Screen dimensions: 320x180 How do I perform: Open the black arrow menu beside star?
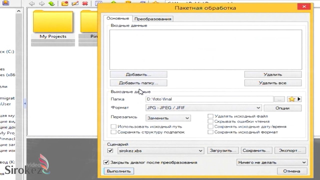click(x=299, y=99)
